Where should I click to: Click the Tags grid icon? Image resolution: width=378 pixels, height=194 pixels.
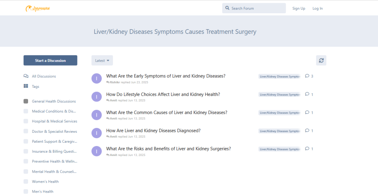pos(26,86)
